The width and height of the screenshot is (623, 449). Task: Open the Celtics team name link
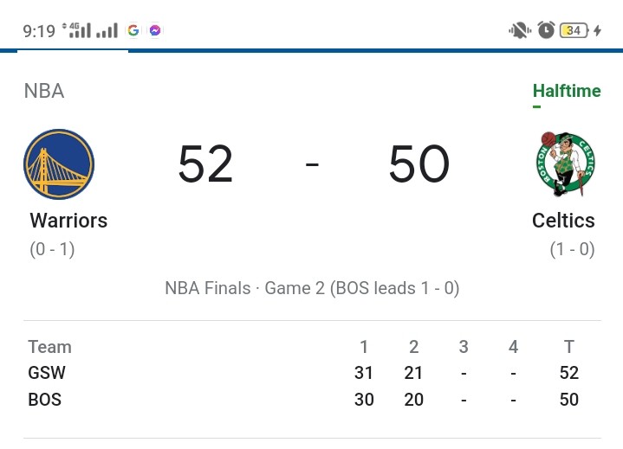[x=563, y=221]
